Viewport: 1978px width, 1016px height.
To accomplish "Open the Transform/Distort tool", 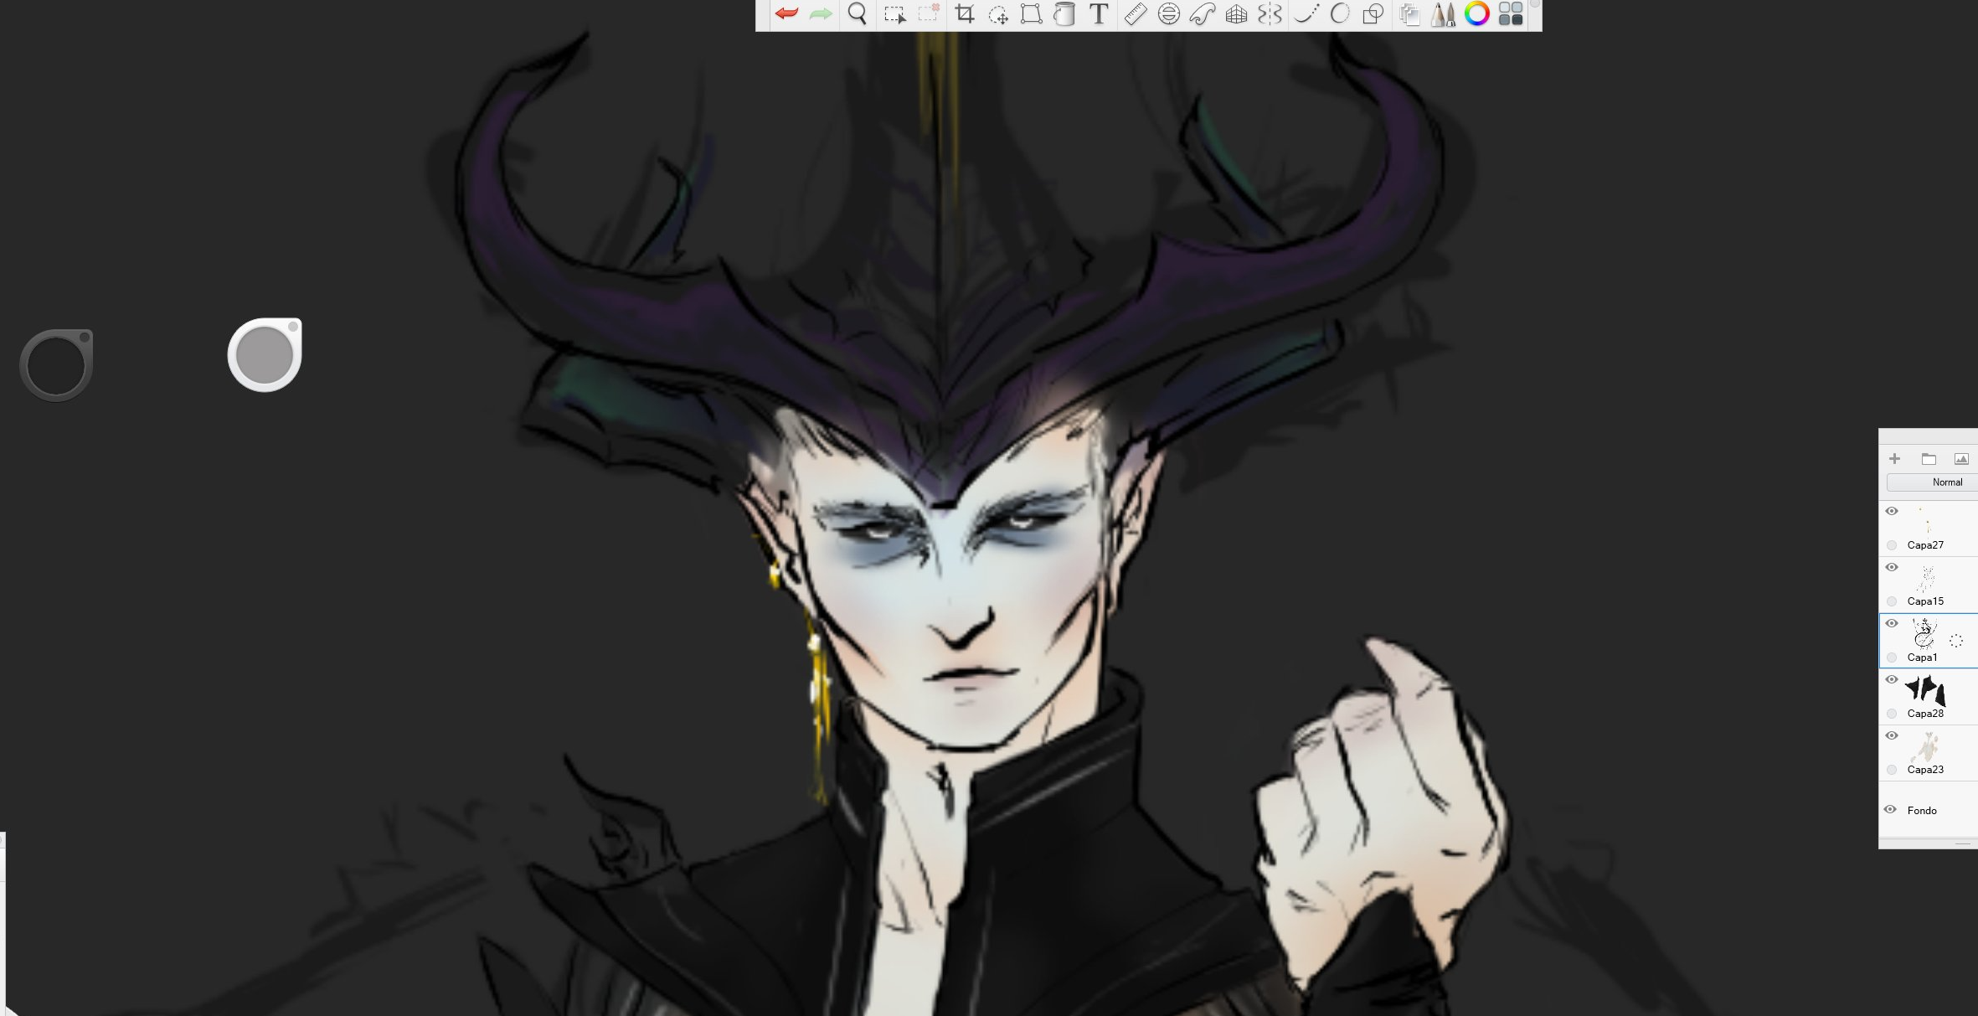I will coord(1031,13).
